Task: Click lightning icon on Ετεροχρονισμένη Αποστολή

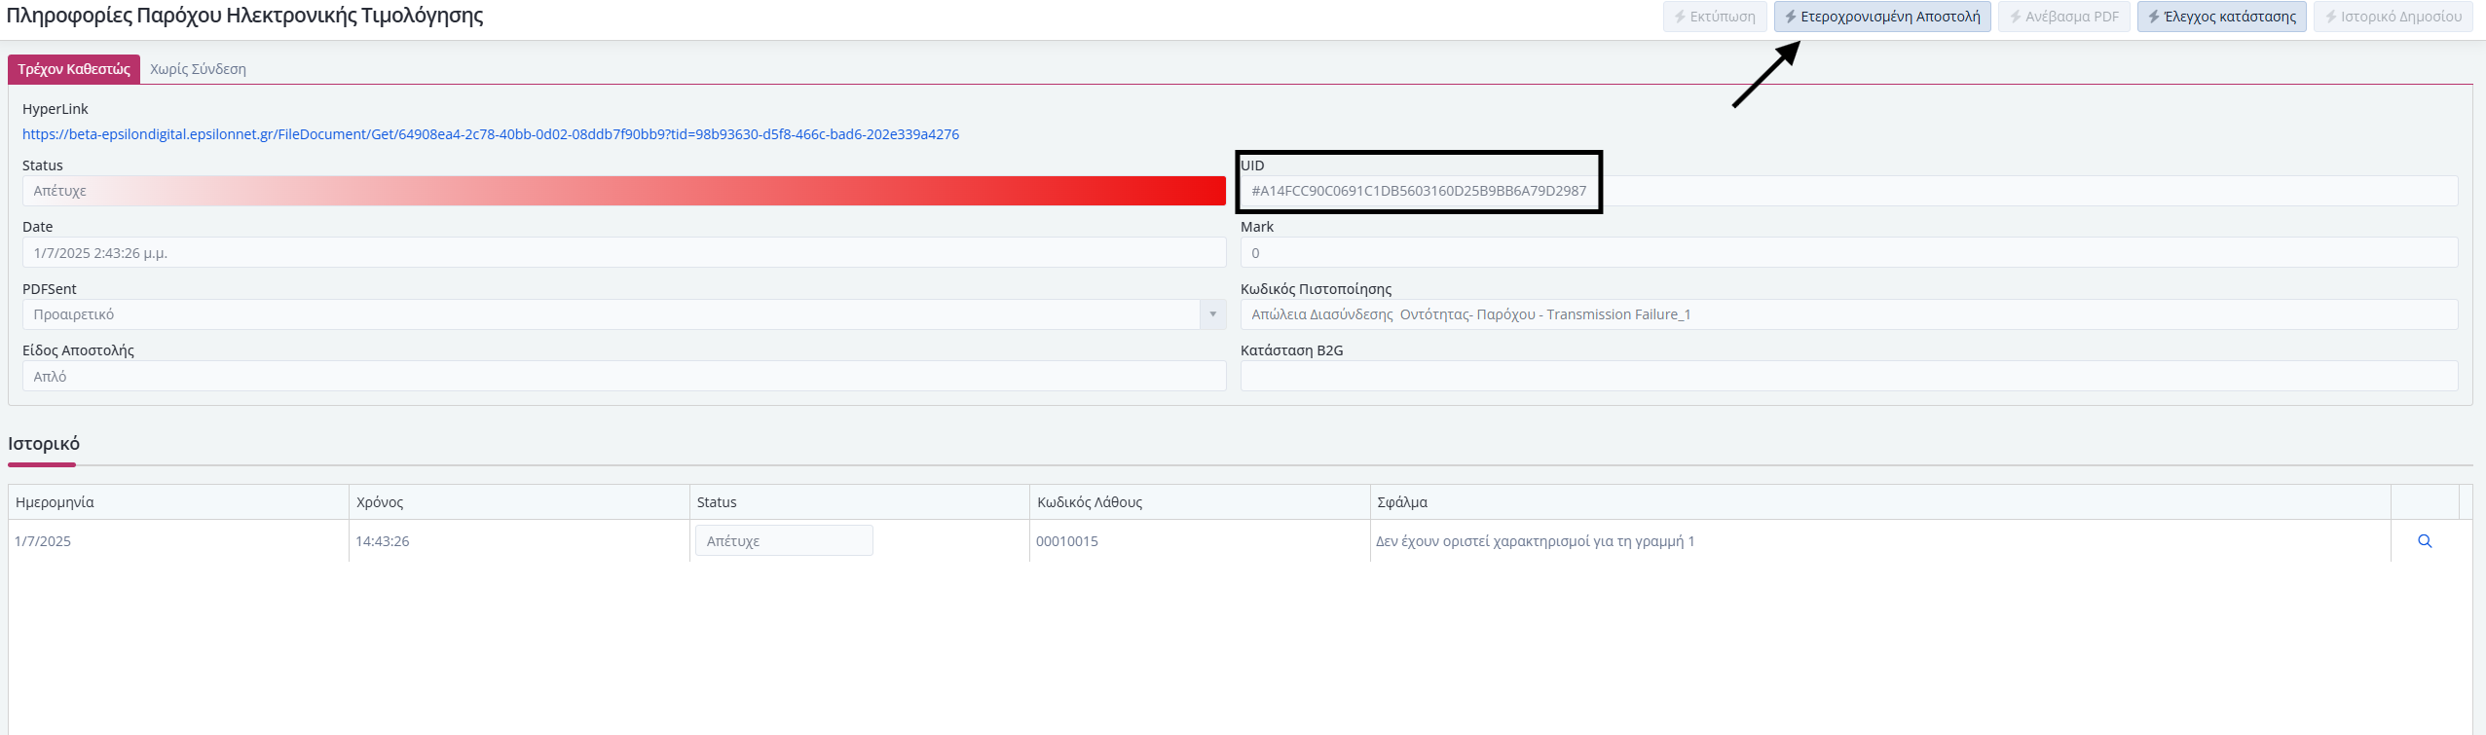Action: (1791, 17)
